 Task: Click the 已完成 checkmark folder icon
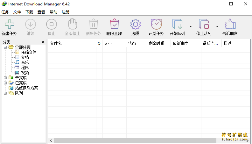tap(11, 83)
